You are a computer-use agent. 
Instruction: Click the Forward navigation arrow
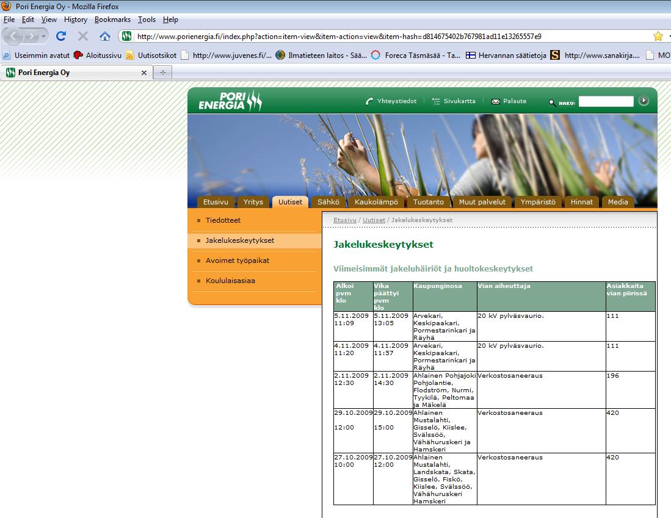pos(31,37)
